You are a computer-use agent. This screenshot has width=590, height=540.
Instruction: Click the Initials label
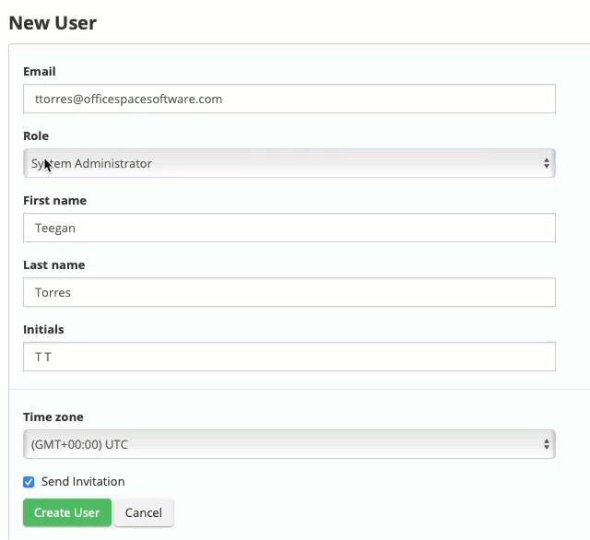pyautogui.click(x=43, y=330)
